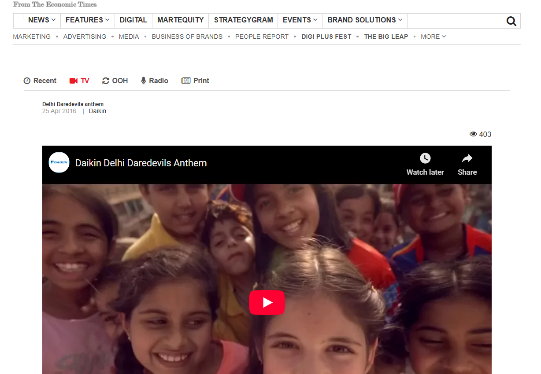
Task: Open the MARTEQUITY menu item
Action: point(180,20)
